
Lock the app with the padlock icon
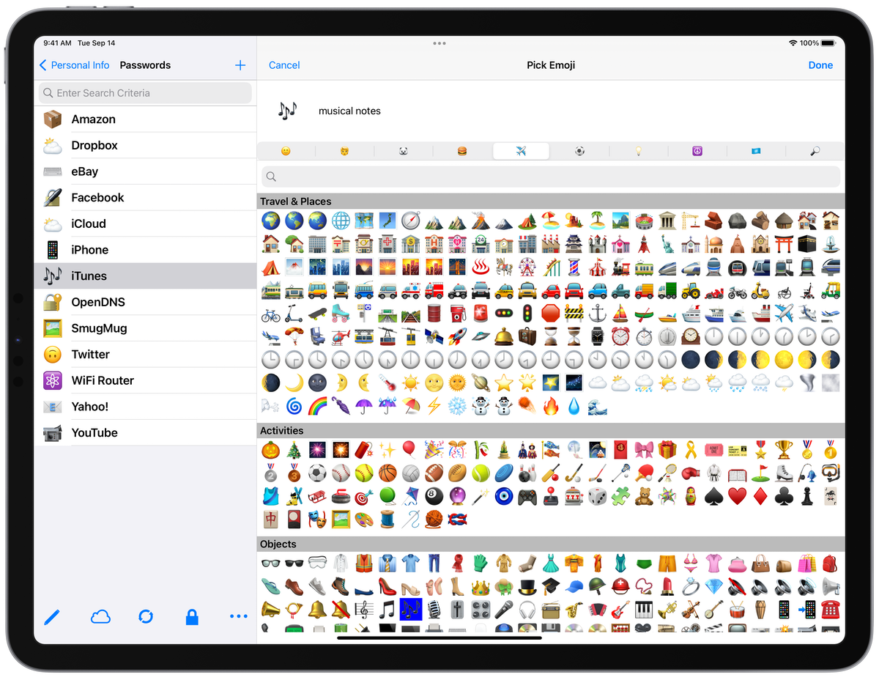click(x=192, y=617)
